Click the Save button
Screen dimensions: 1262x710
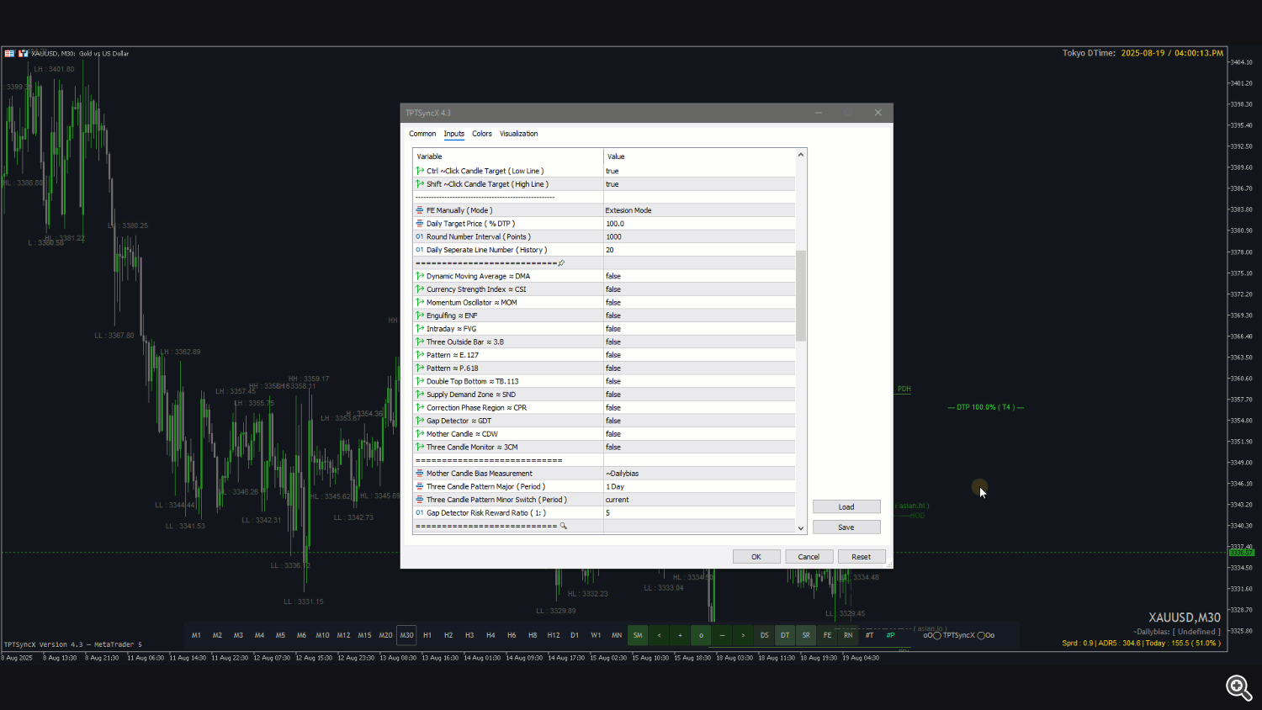coord(846,527)
